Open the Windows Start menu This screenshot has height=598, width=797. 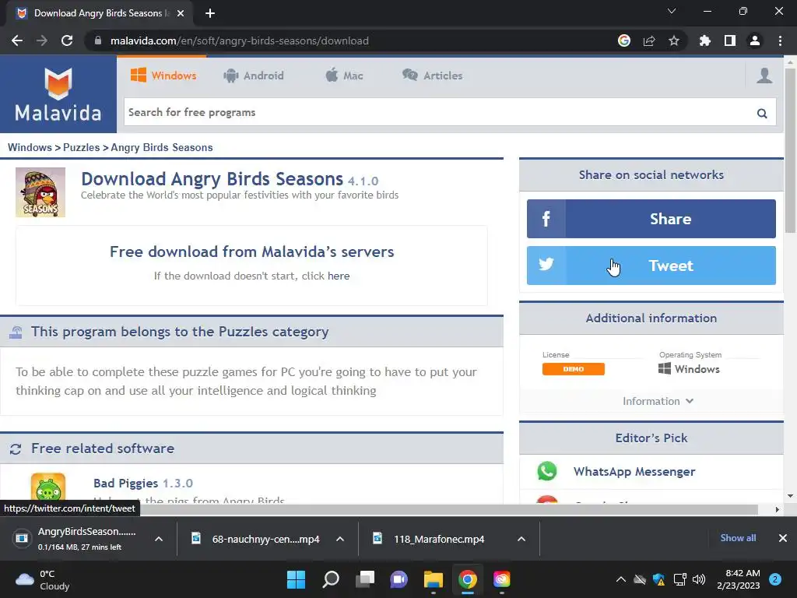pyautogui.click(x=296, y=579)
